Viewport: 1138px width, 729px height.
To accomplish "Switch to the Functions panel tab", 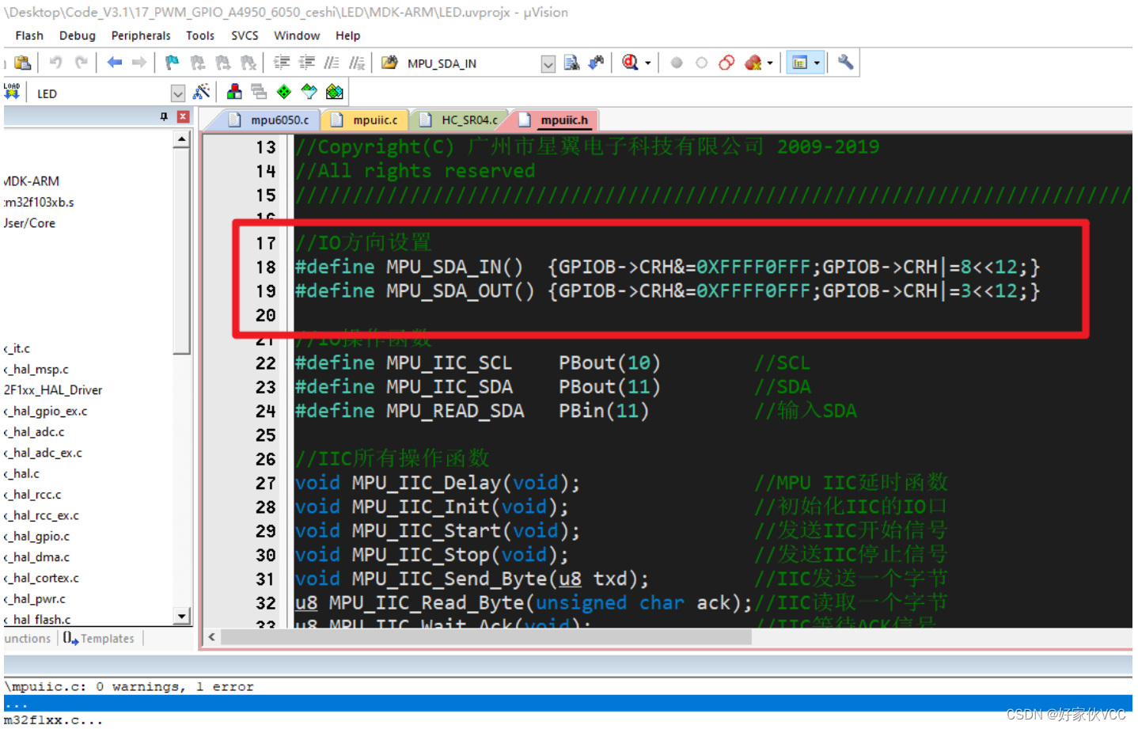I will [x=28, y=638].
